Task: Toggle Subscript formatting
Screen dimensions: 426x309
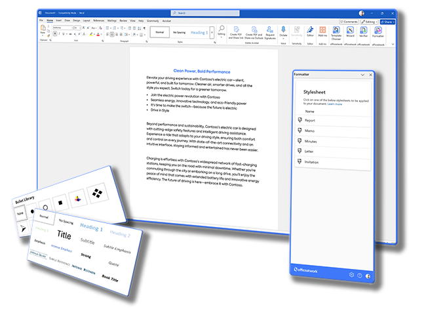Action: click(75, 34)
